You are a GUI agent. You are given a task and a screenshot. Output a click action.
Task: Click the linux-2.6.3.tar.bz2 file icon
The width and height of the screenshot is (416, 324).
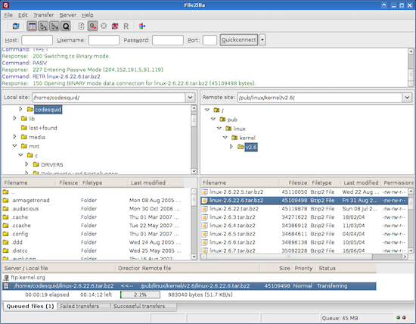tap(204, 217)
